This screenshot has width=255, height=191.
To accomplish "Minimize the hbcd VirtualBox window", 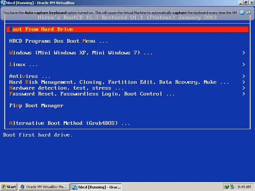I will tap(241, 3).
